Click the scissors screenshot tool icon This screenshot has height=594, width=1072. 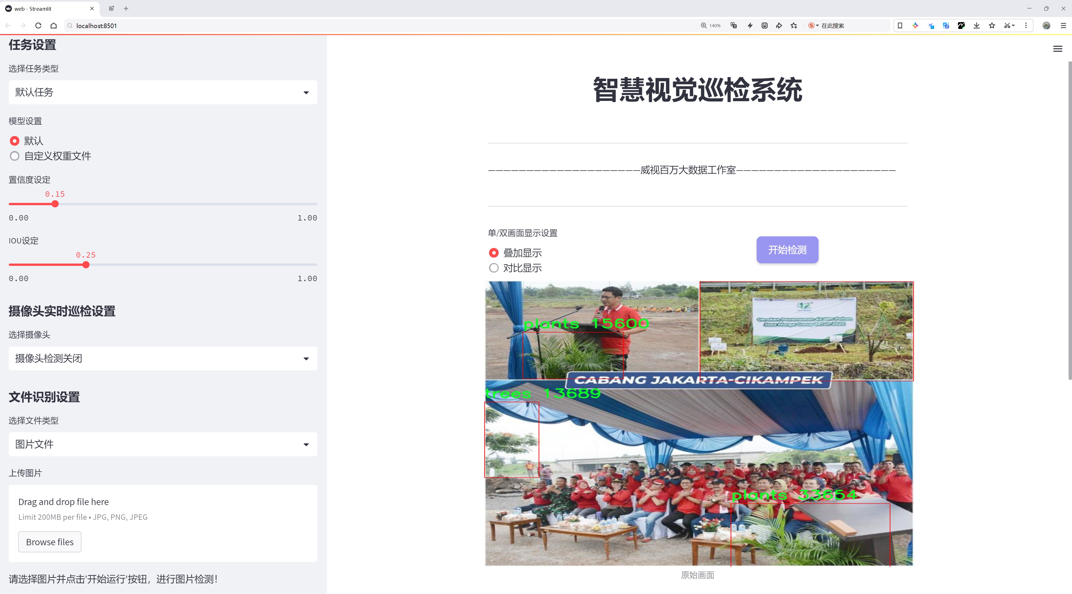click(1007, 25)
